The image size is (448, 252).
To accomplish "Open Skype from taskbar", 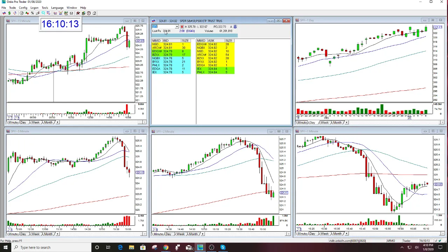I will pos(223,247).
